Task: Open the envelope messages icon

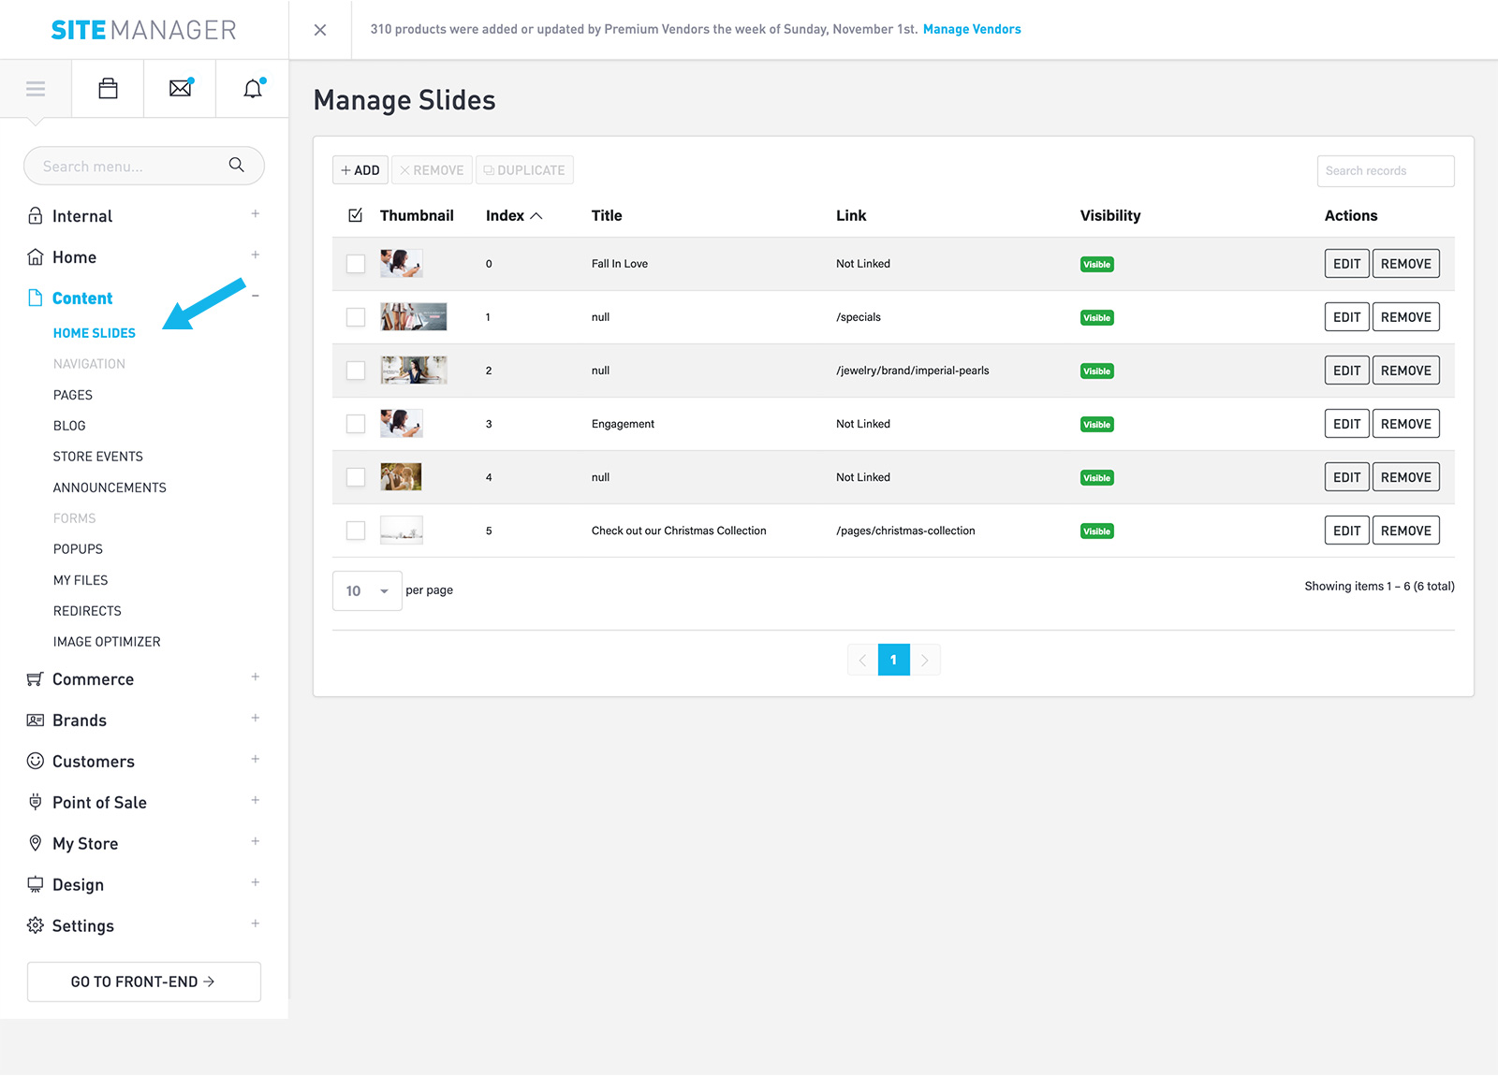Action: [x=180, y=89]
